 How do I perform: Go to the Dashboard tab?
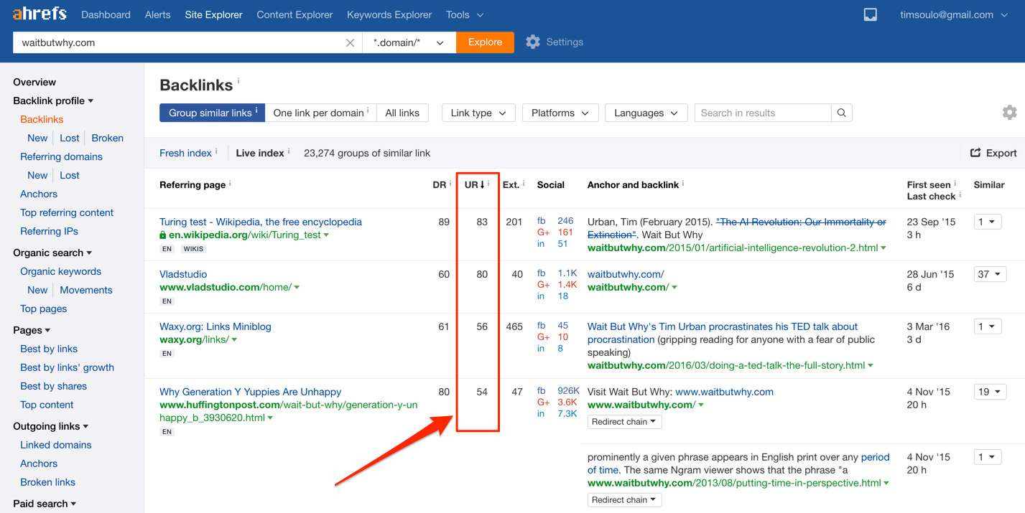tap(106, 14)
